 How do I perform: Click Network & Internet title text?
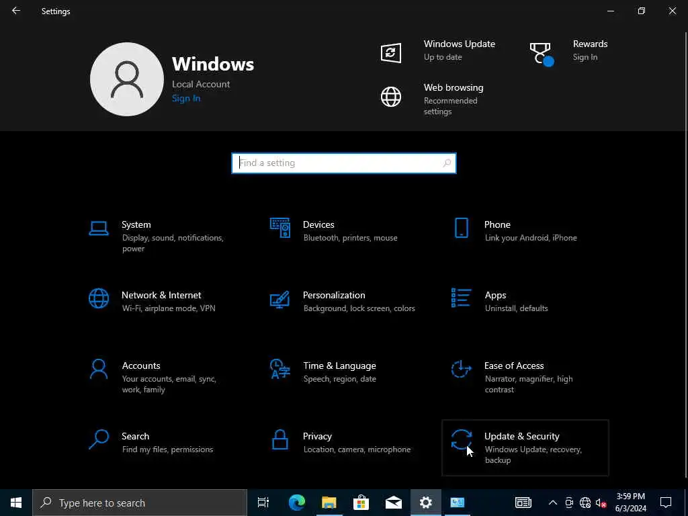pyautogui.click(x=161, y=296)
